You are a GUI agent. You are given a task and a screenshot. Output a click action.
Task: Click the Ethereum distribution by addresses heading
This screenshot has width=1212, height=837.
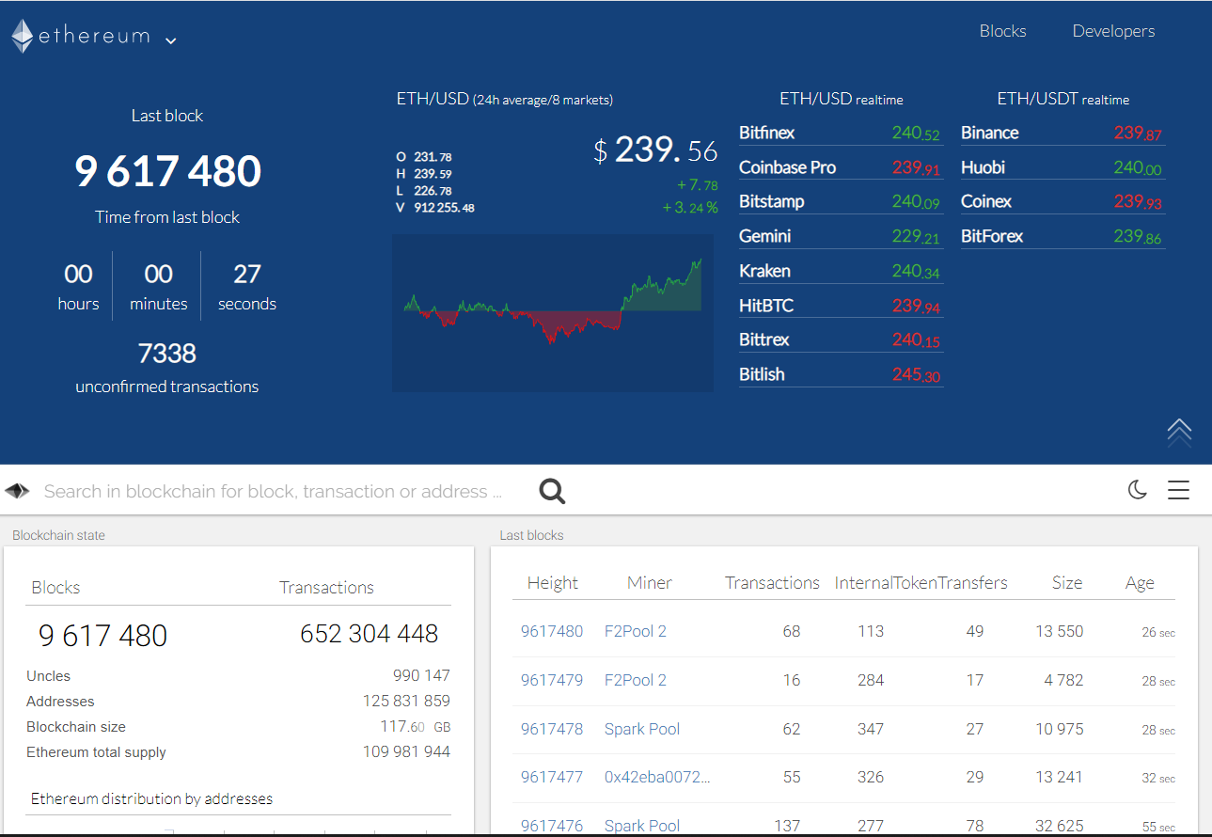click(x=151, y=799)
